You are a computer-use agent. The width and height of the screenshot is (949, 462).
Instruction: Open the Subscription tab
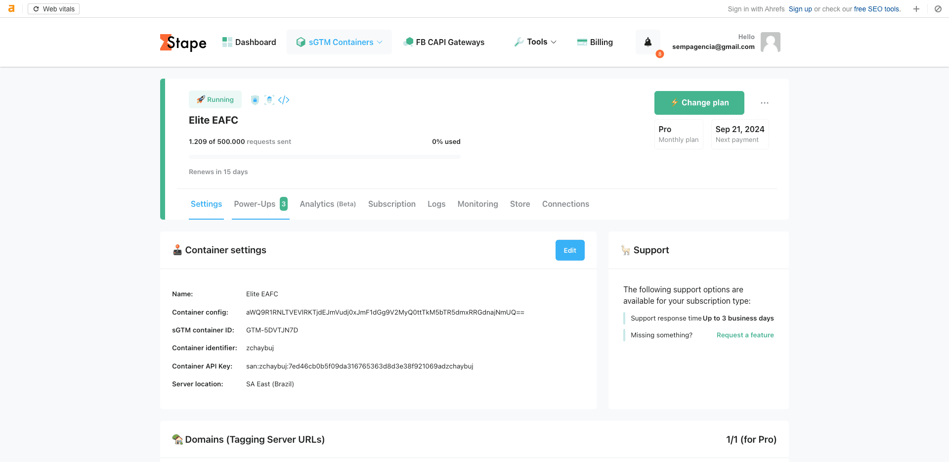pos(392,204)
